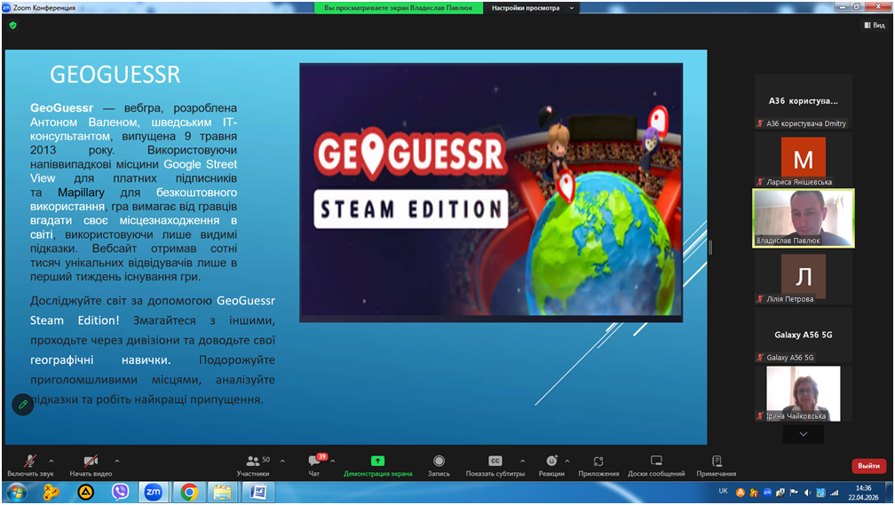Open the Примечания notes panel

[x=716, y=465]
